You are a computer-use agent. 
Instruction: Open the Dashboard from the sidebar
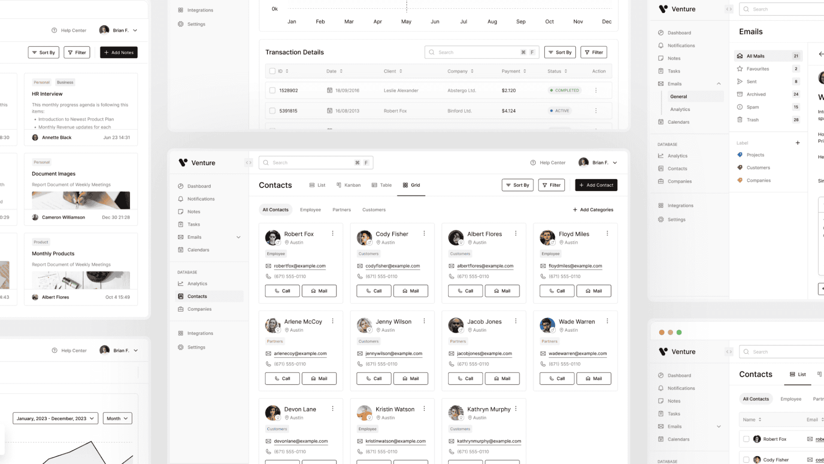(200, 186)
